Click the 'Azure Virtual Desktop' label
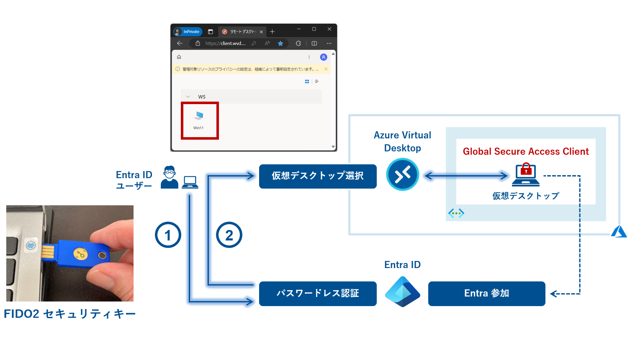The width and height of the screenshot is (630, 350). point(402,141)
